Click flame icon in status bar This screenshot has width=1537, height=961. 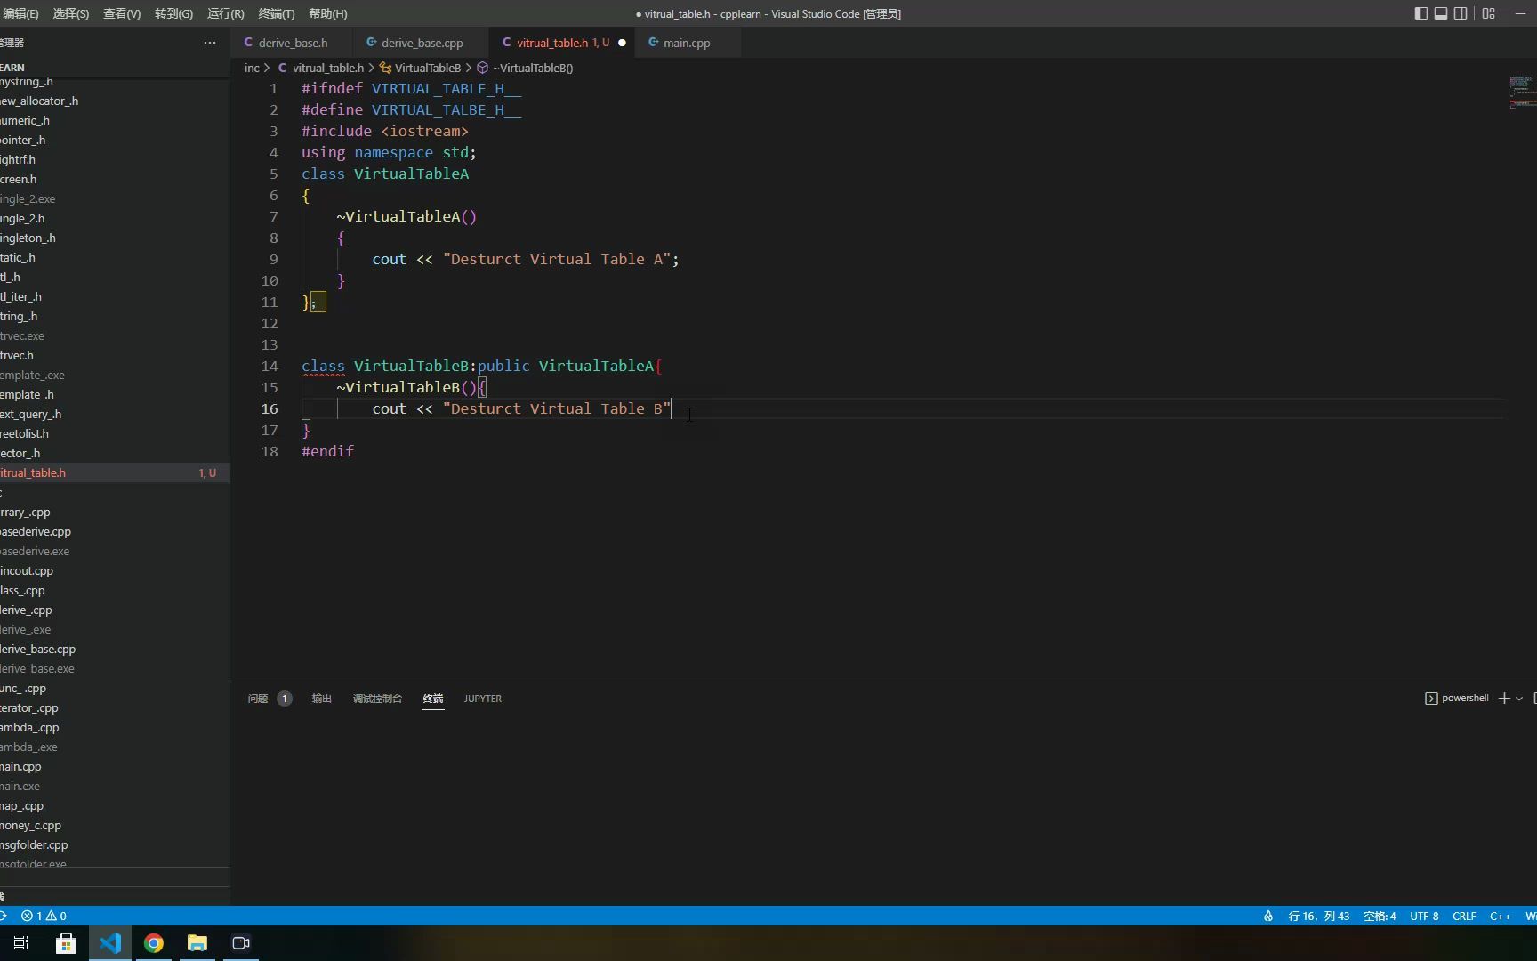[1268, 916]
